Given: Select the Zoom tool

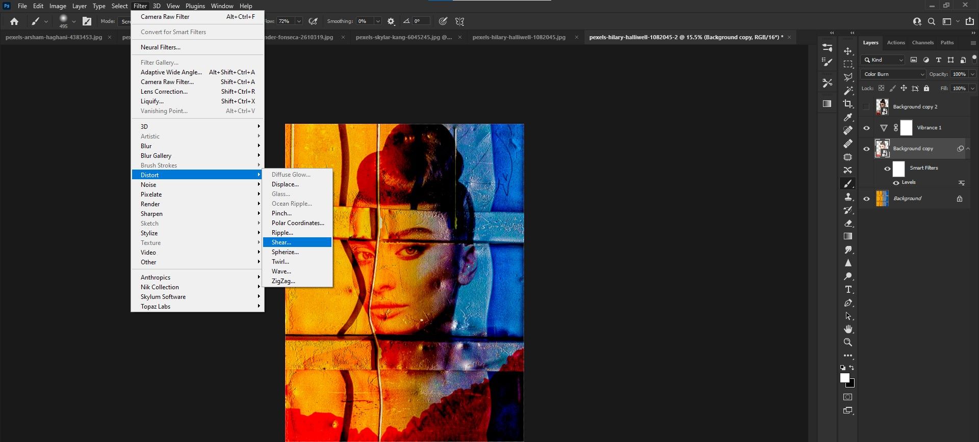Looking at the screenshot, I should click(848, 342).
